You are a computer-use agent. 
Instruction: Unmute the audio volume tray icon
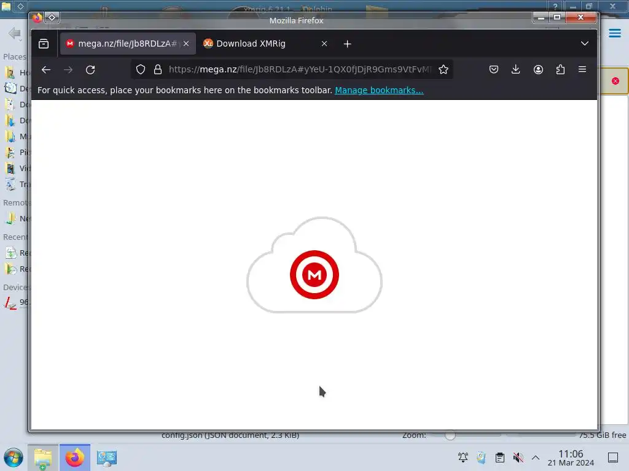pos(518,458)
